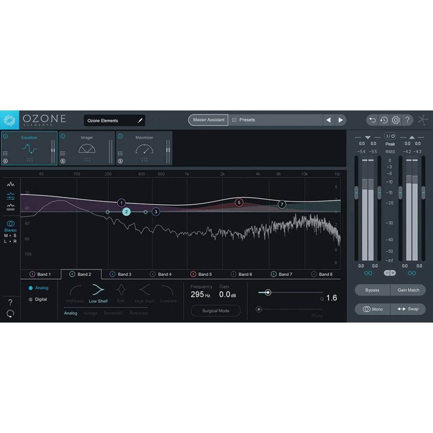This screenshot has width=433, height=433.
Task: Open the Presets list
Action: [275, 120]
